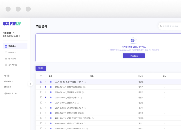The height and width of the screenshot is (130, 181).
Task: Open 모든 문서 in the sidebar
Action: pos(15,46)
